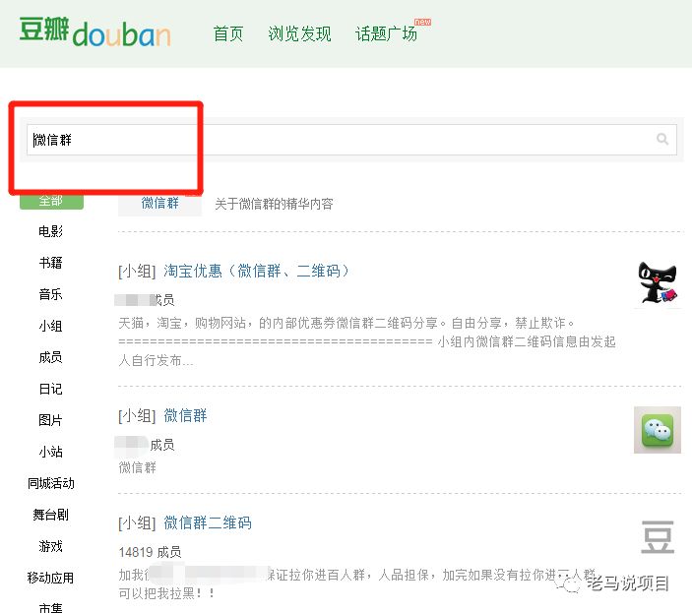Click the magnifier search icon
692x613 pixels.
click(x=662, y=140)
